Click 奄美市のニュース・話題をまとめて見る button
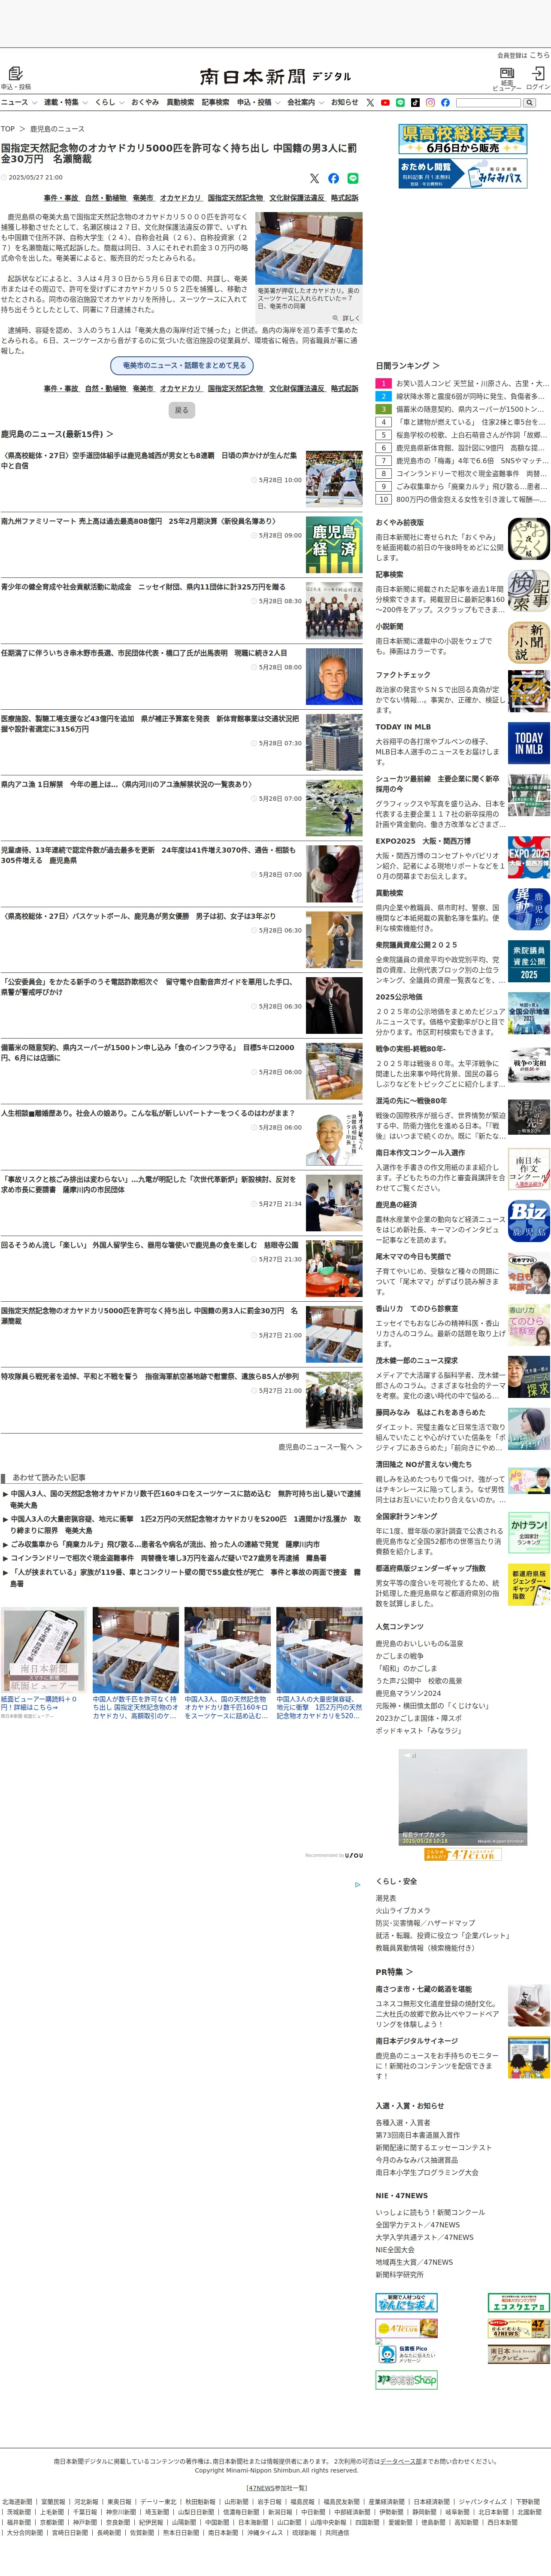 [x=181, y=365]
